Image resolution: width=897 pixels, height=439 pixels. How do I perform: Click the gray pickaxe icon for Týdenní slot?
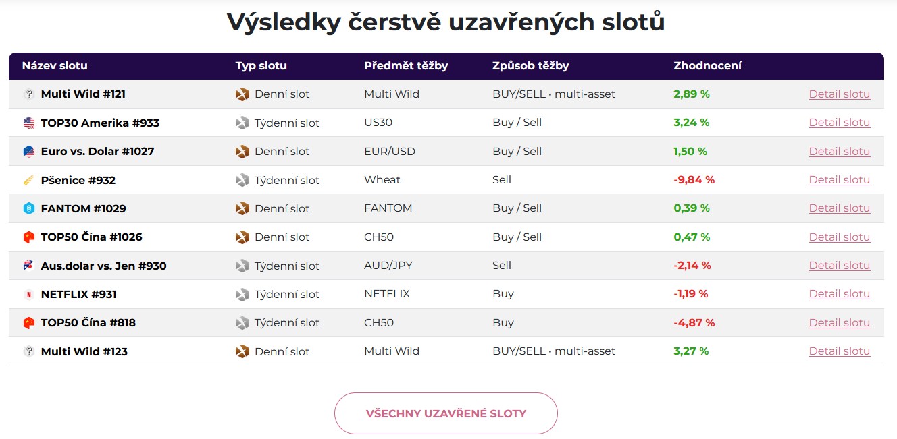(x=242, y=123)
